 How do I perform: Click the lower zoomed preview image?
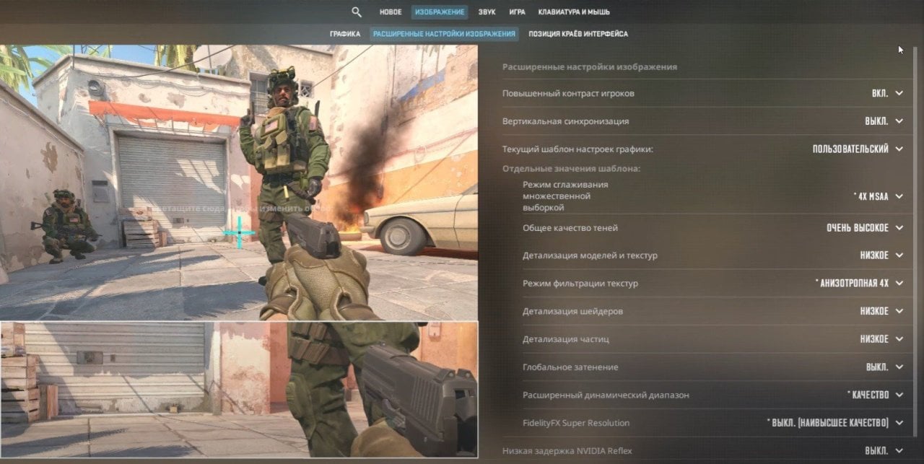tap(238, 389)
